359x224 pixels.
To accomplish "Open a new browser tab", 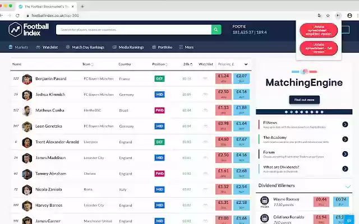I will 82,6.
